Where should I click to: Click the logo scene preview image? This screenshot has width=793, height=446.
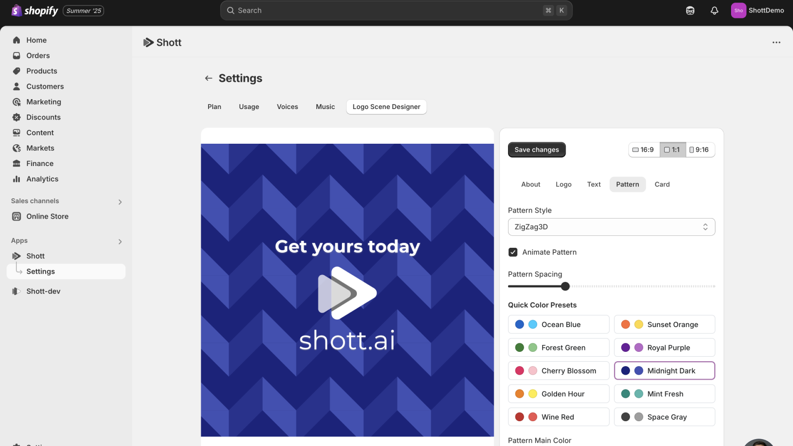347,290
